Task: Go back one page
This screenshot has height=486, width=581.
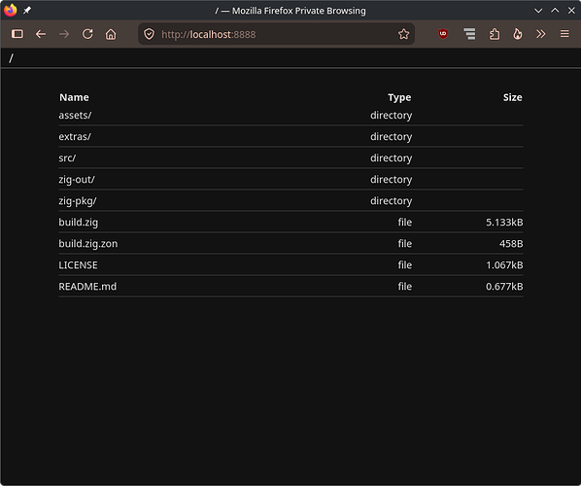Action: pos(41,34)
